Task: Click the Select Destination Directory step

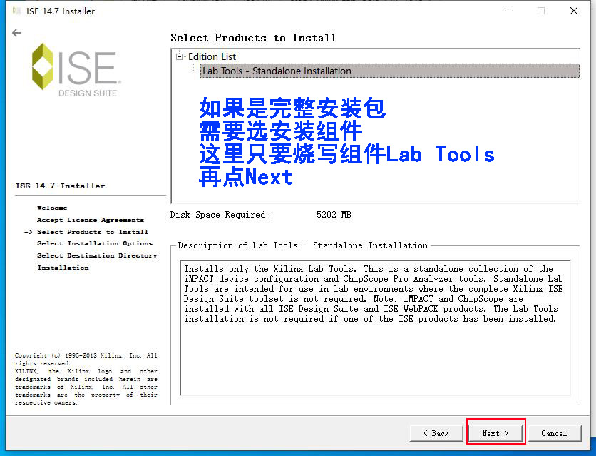Action: point(97,255)
